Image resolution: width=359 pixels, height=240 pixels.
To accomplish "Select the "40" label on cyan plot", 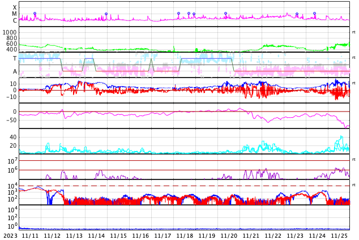I will click(x=13, y=138).
